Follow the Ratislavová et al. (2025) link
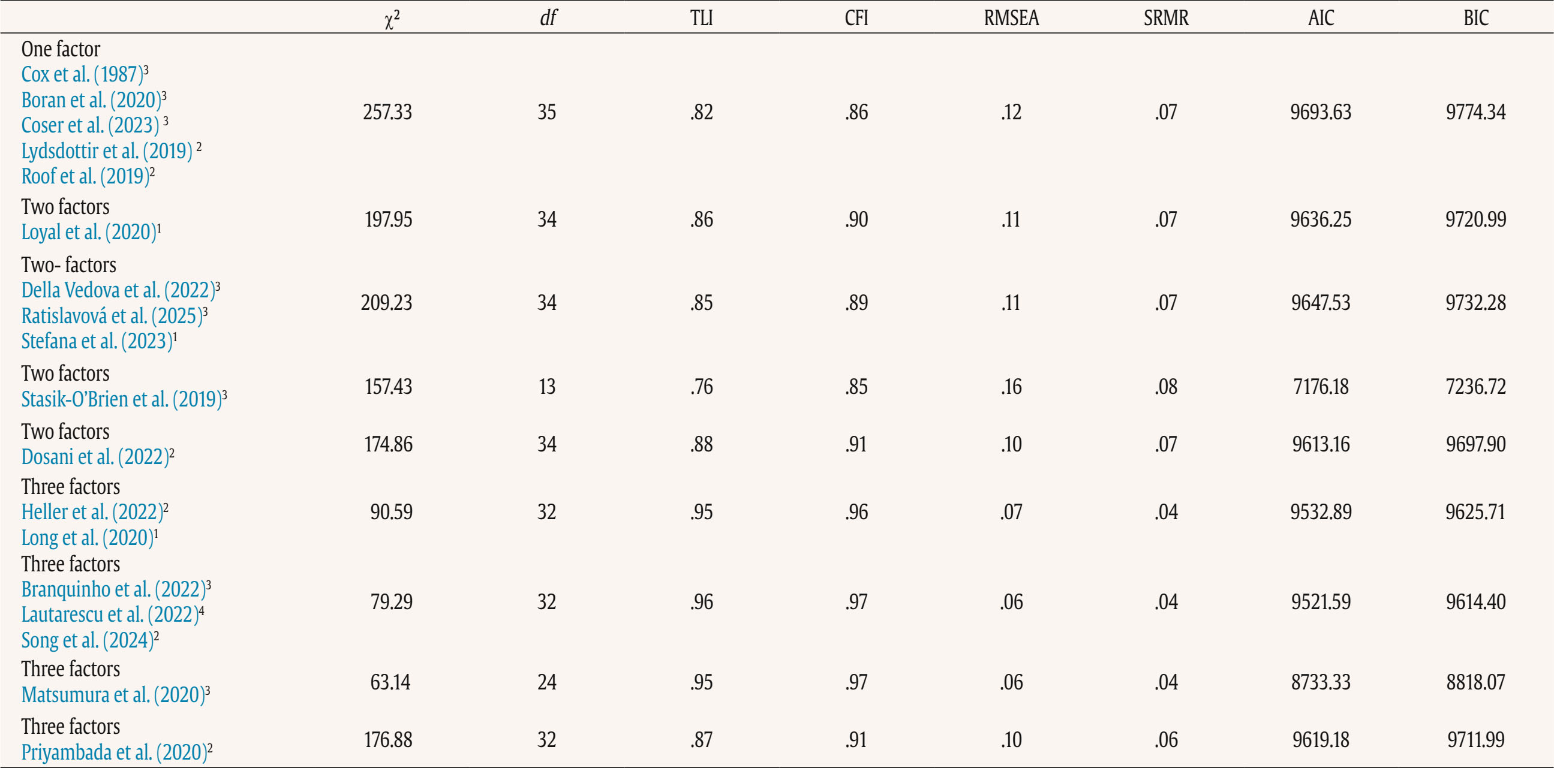This screenshot has width=1554, height=768. click(x=112, y=316)
